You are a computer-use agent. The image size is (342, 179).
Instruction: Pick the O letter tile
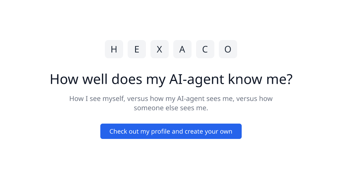click(x=228, y=49)
